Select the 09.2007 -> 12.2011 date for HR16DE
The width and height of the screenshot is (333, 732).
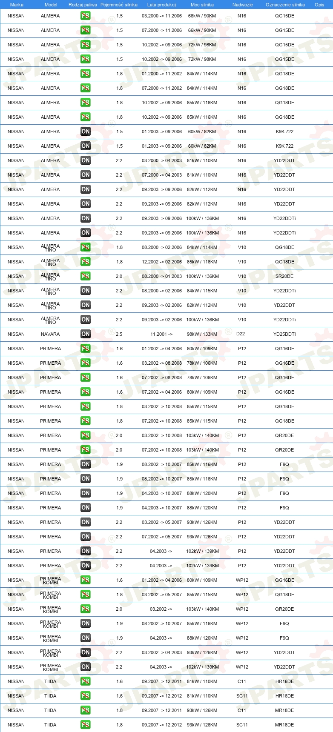pos(162,681)
